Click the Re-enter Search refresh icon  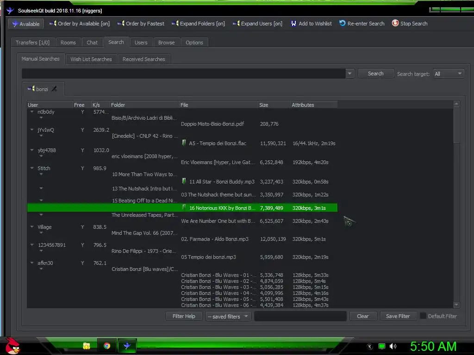[x=342, y=23]
